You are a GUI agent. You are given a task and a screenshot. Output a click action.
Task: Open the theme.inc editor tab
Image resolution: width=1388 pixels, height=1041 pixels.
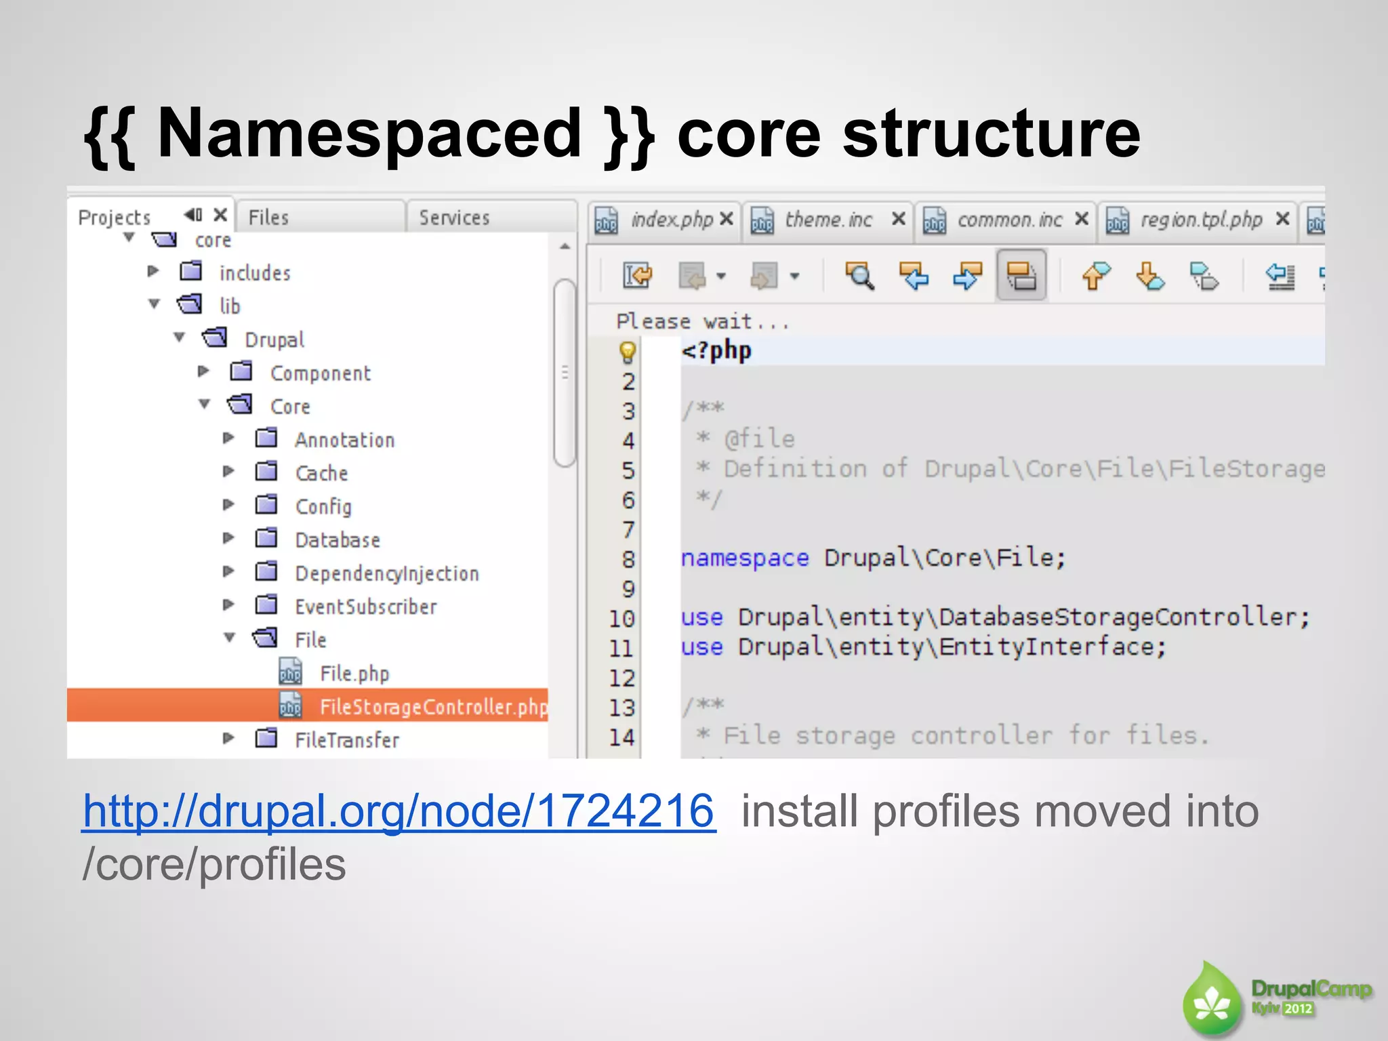point(828,220)
